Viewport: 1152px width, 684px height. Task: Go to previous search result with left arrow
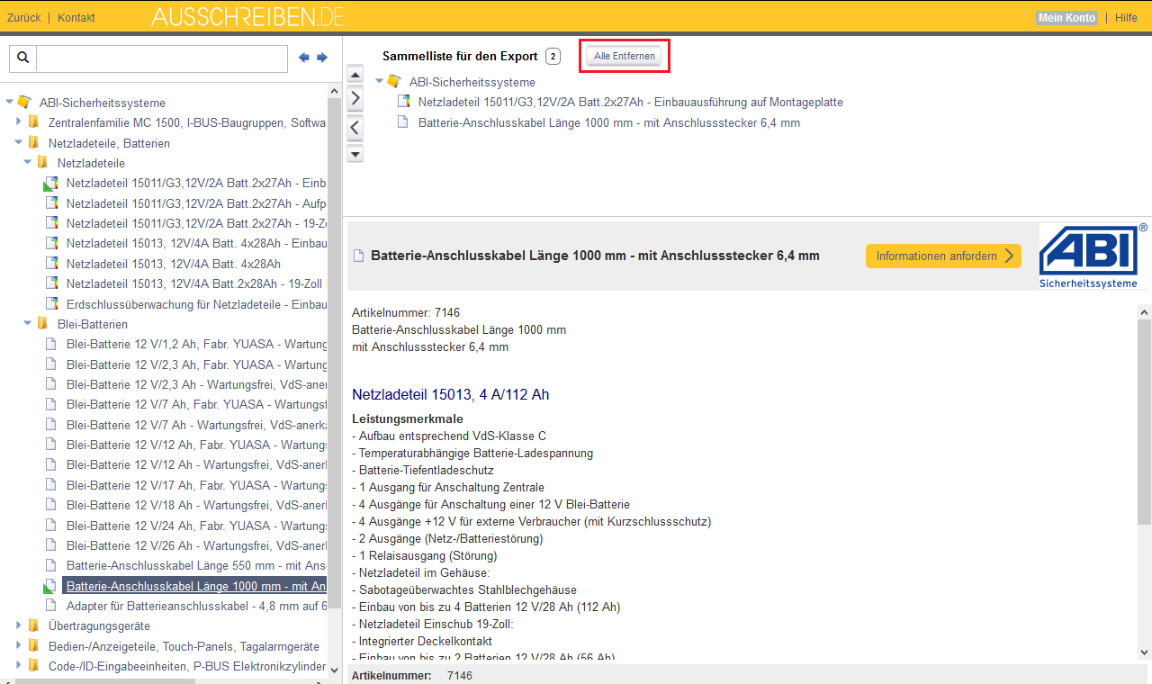[x=304, y=58]
